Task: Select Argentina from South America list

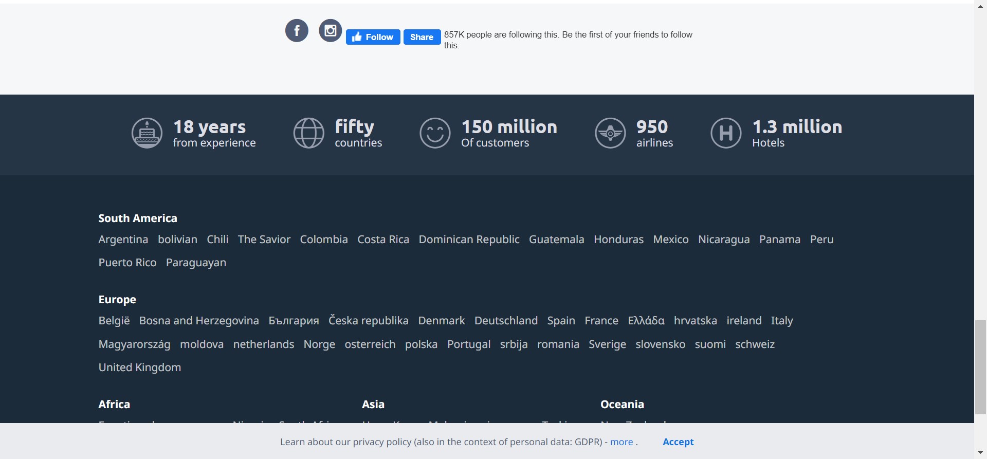Action: (123, 240)
